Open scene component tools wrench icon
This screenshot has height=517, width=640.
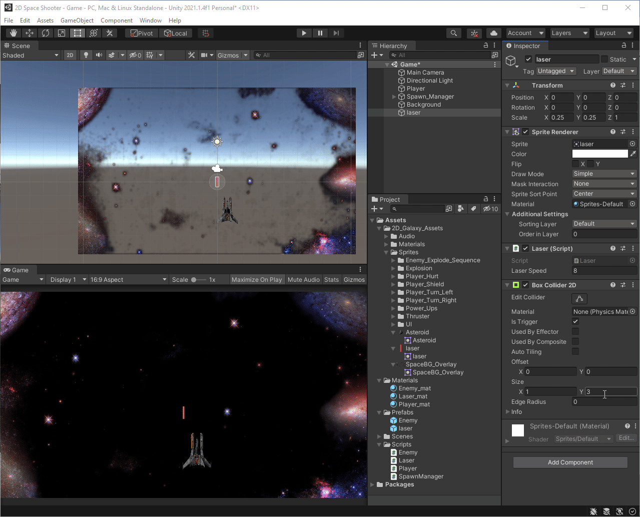tap(191, 55)
